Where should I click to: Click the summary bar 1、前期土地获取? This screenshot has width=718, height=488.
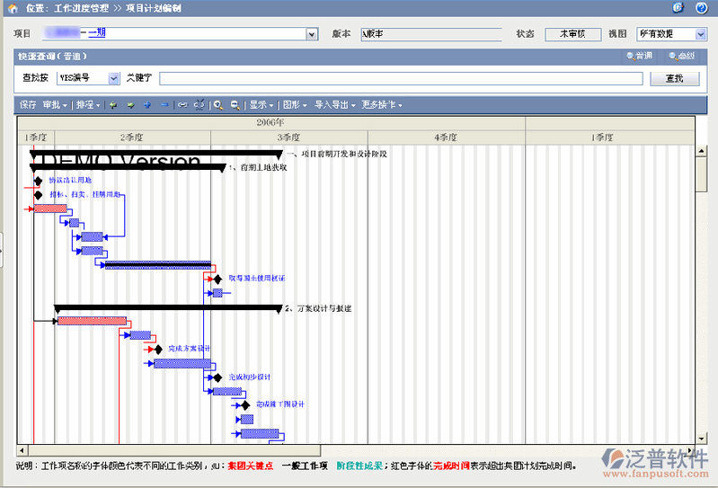tap(128, 167)
